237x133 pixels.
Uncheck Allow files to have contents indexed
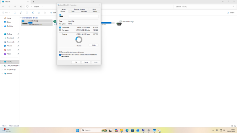(60, 55)
